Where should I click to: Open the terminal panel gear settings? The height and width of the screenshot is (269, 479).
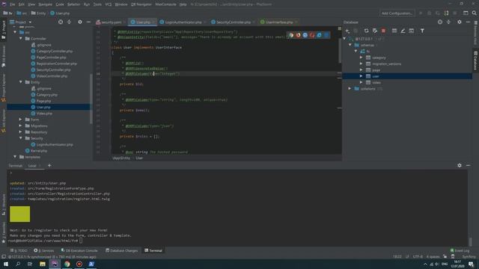pyautogui.click(x=460, y=165)
